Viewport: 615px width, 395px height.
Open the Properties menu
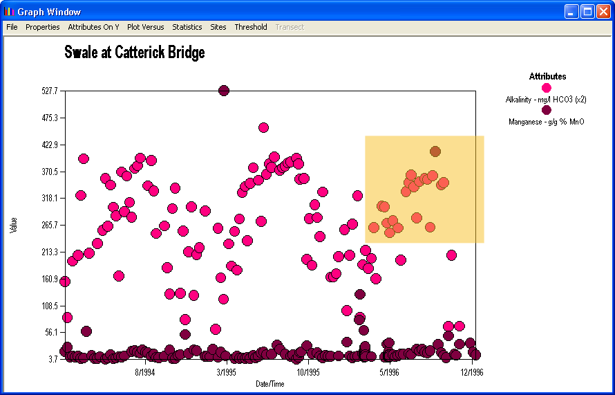[42, 27]
